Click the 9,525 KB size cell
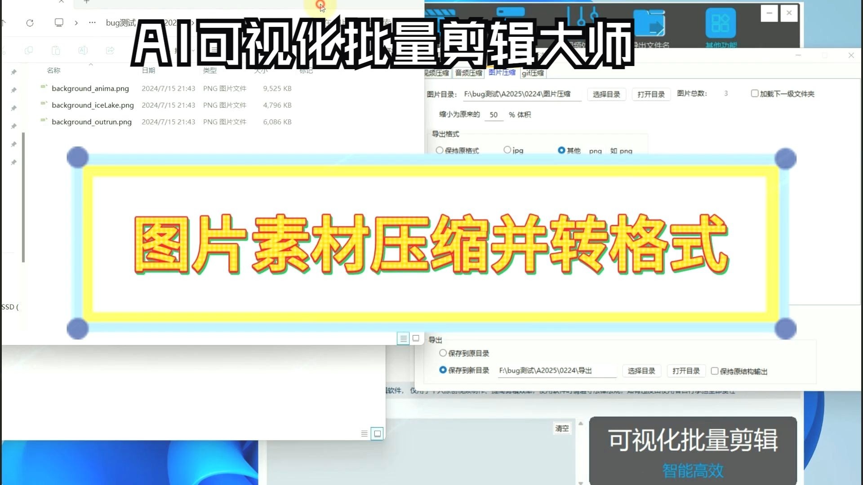The image size is (863, 485). pyautogui.click(x=277, y=88)
